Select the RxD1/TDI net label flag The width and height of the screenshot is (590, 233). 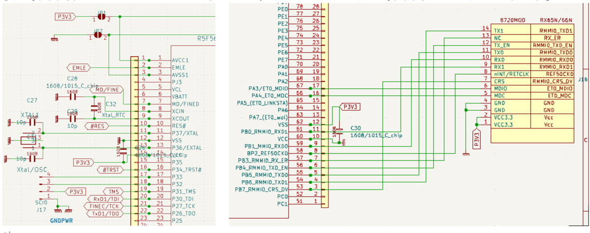tap(106, 199)
